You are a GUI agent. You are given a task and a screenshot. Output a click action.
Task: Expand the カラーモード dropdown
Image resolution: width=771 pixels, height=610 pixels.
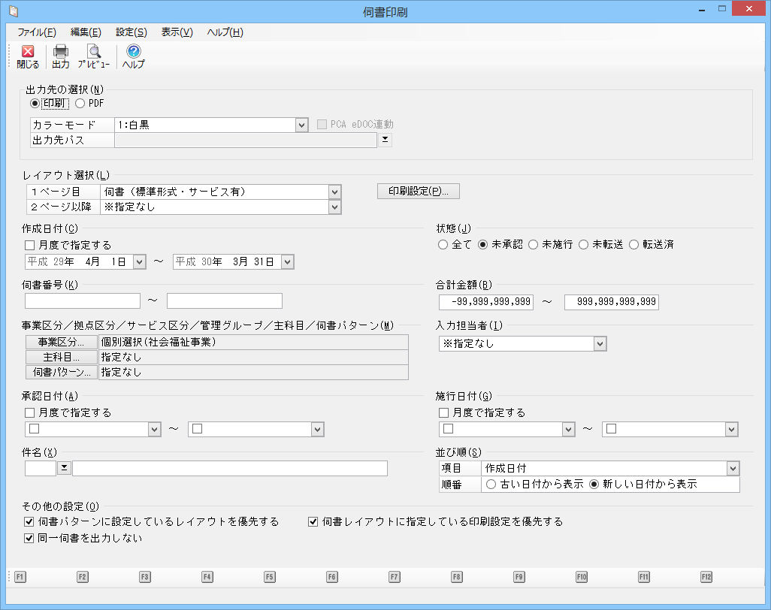coord(301,125)
